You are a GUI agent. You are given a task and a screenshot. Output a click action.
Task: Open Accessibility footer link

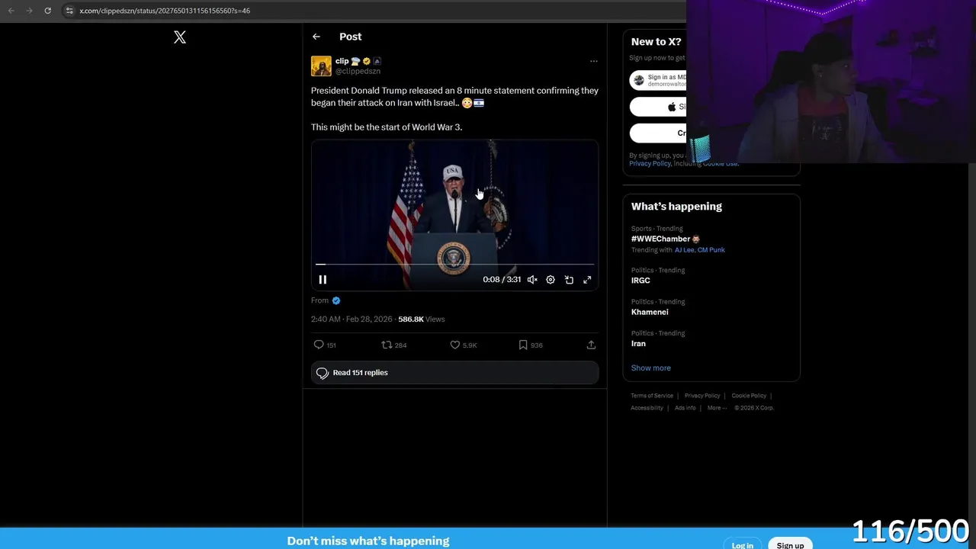pos(647,408)
